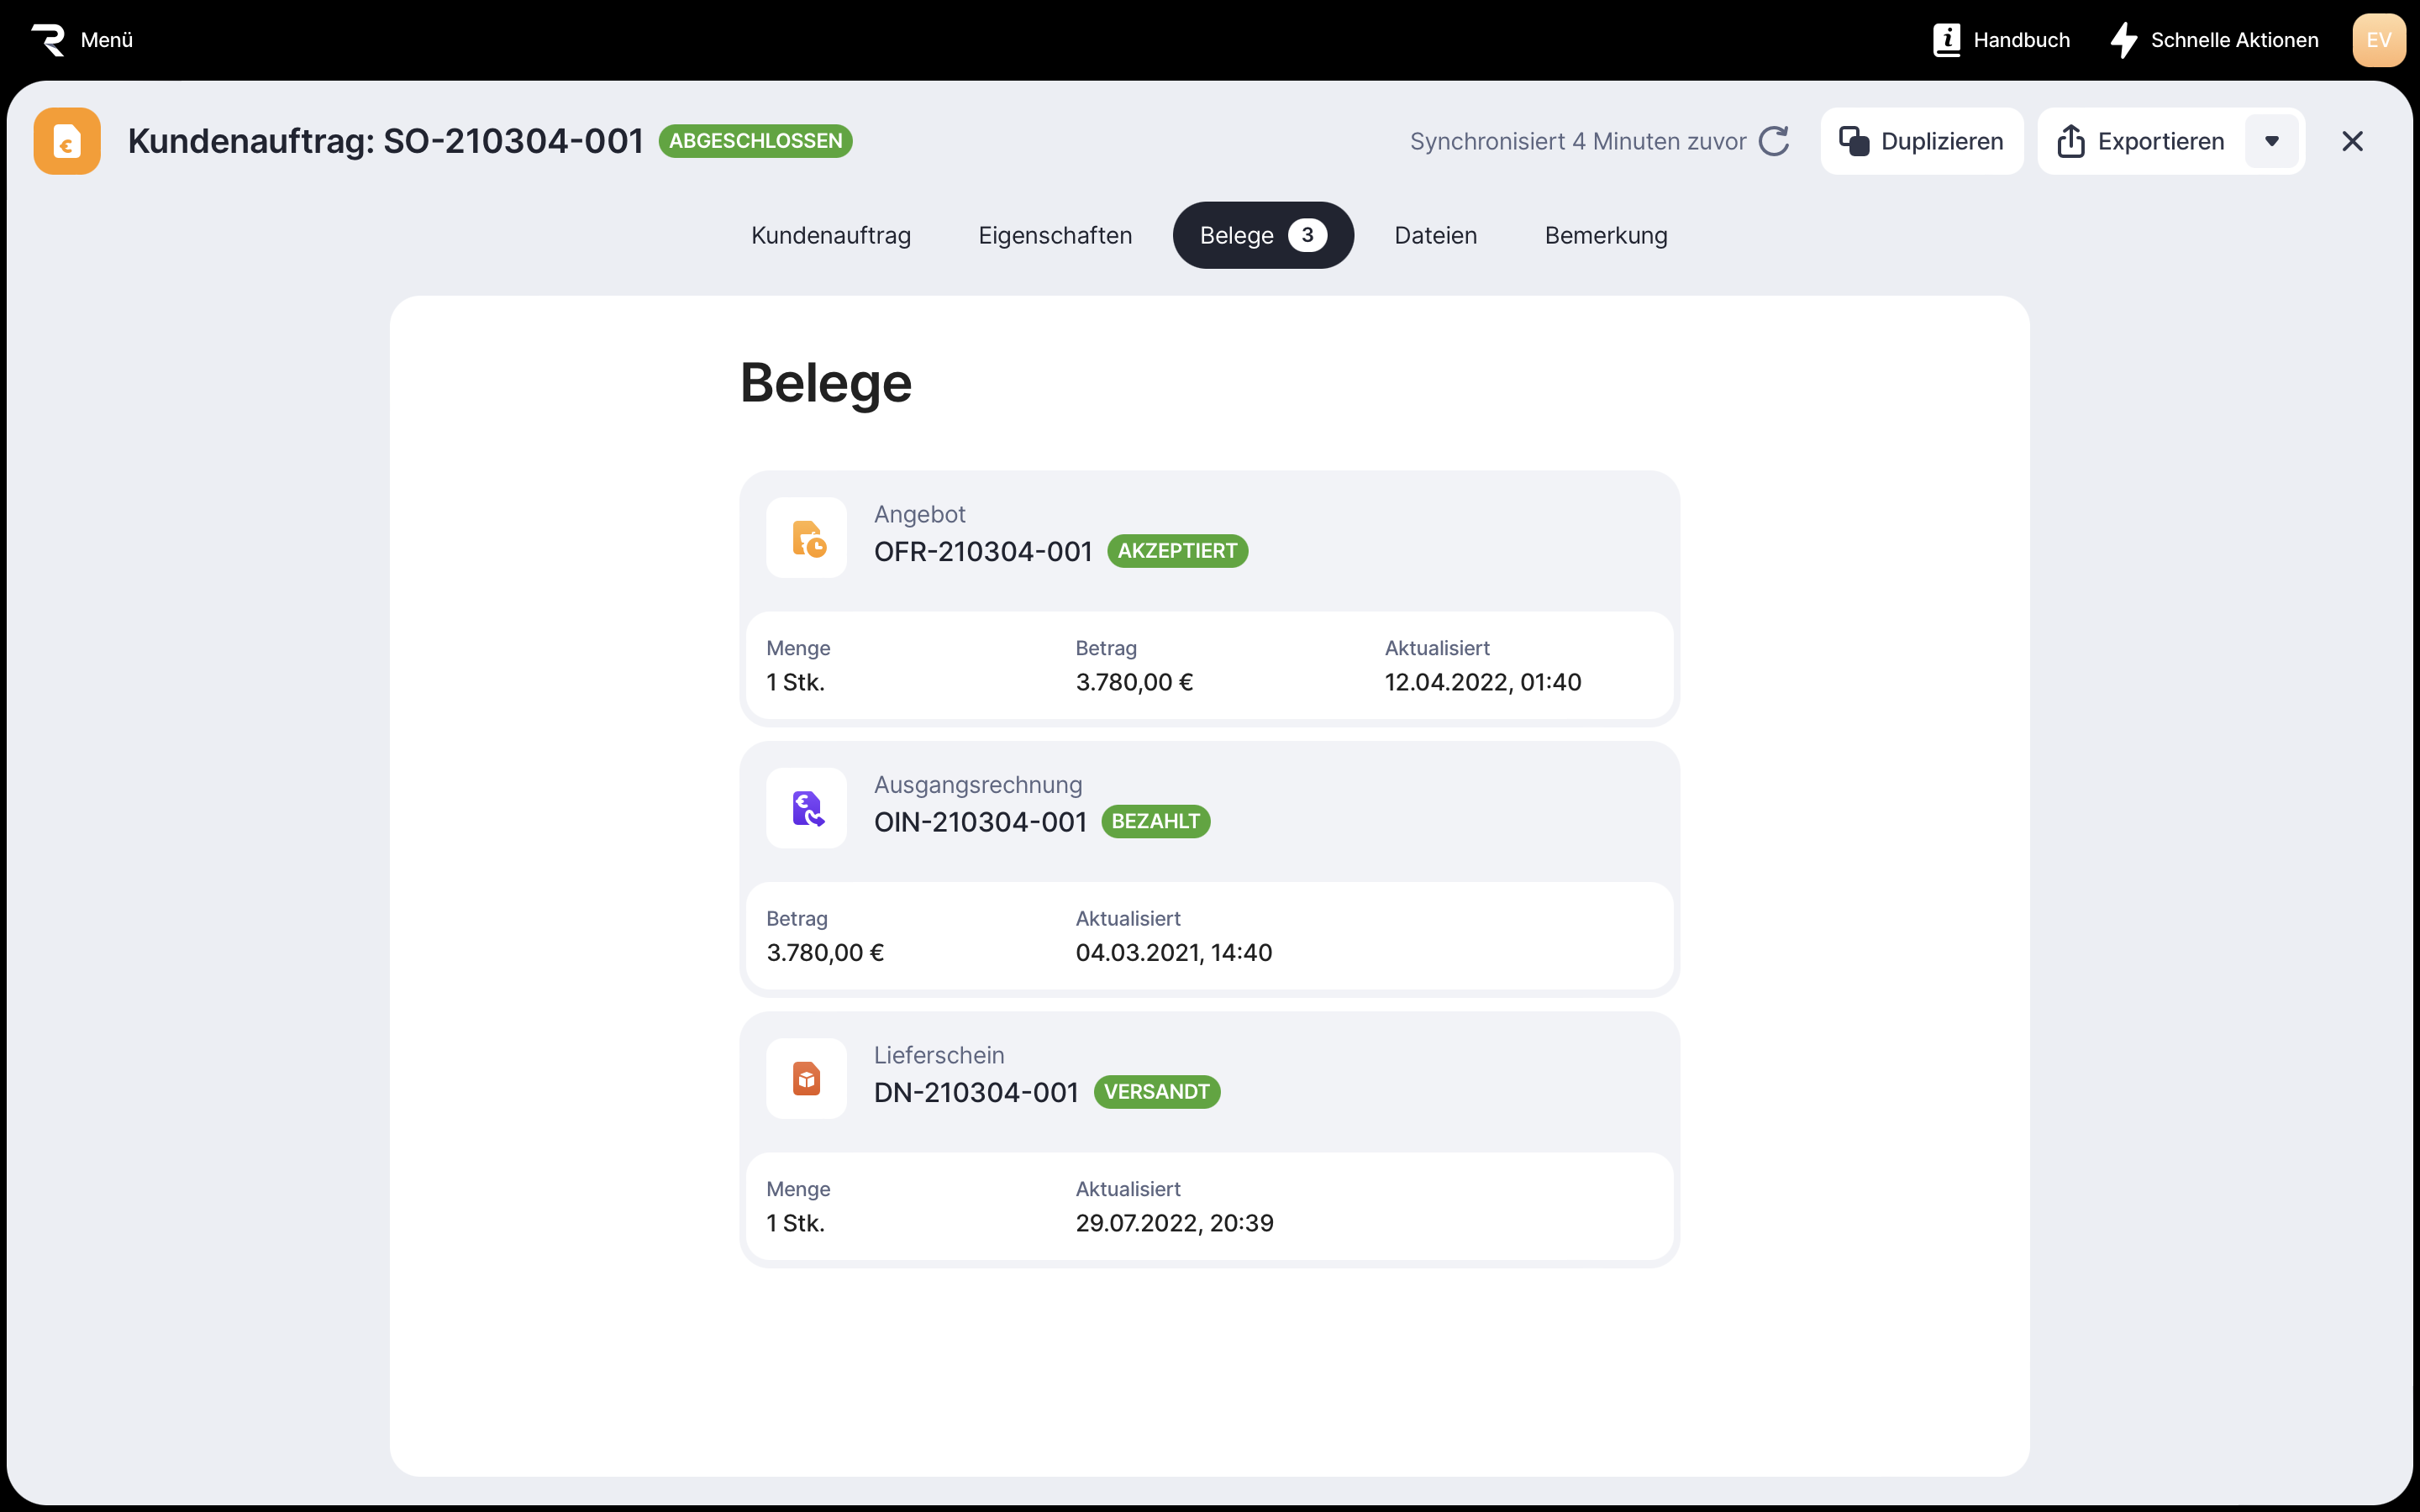The image size is (2420, 1512).
Task: Click the orange Kundenauftrag document icon
Action: (x=67, y=141)
